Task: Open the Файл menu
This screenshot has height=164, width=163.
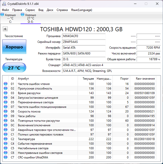Action: pyautogui.click(x=5, y=10)
